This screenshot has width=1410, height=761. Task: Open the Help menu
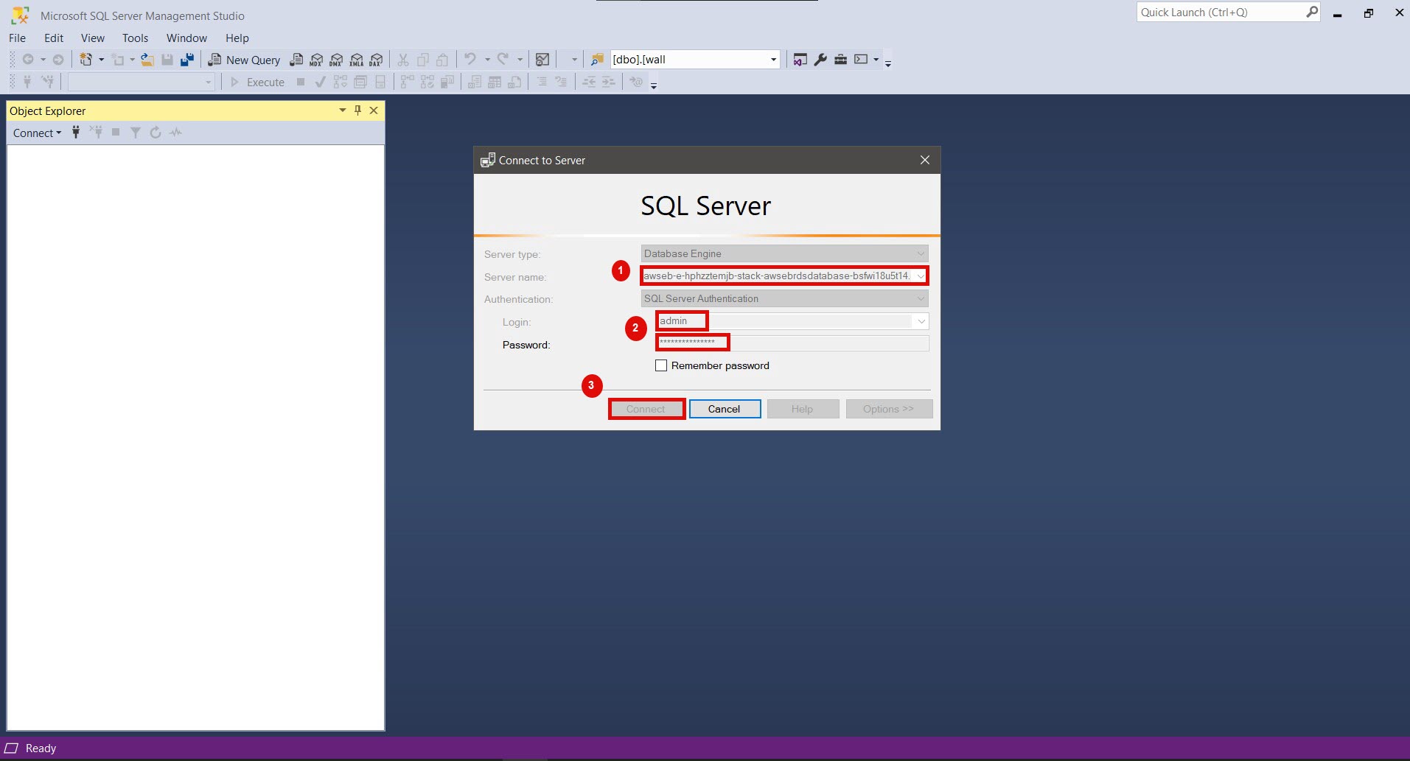coord(237,38)
